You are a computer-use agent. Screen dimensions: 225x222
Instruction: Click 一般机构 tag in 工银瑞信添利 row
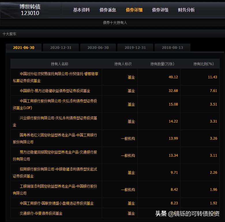[128, 190]
